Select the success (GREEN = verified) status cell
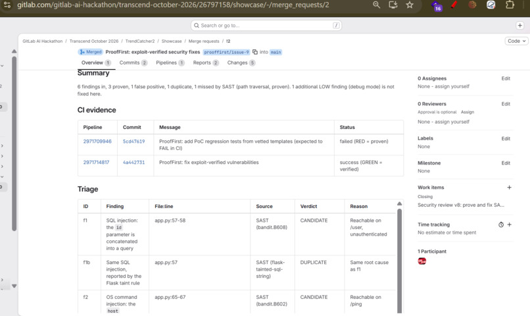The image size is (530, 316). click(369, 166)
